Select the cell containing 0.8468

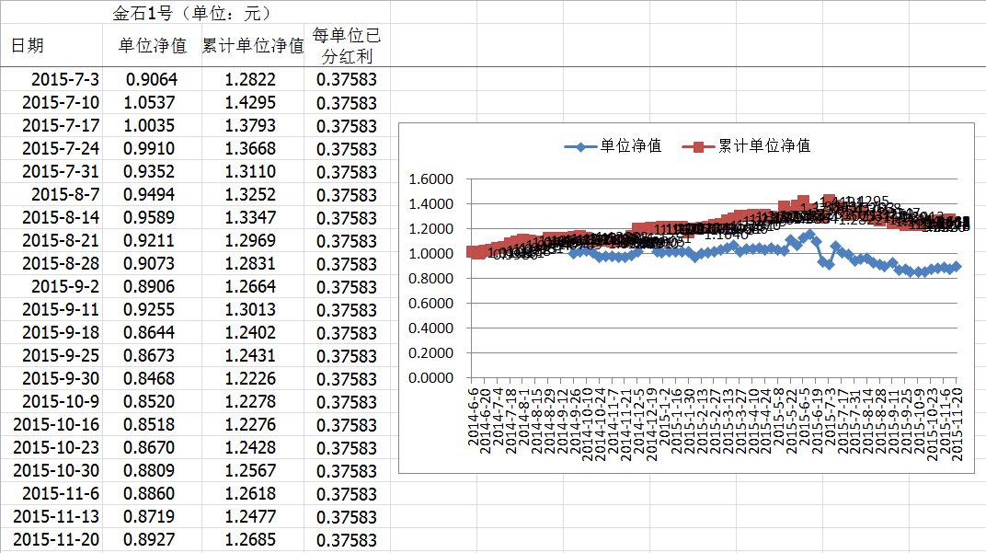[x=152, y=379]
